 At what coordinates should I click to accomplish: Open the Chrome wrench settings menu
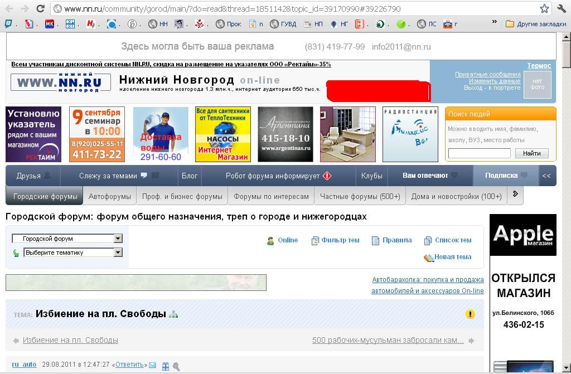click(562, 8)
